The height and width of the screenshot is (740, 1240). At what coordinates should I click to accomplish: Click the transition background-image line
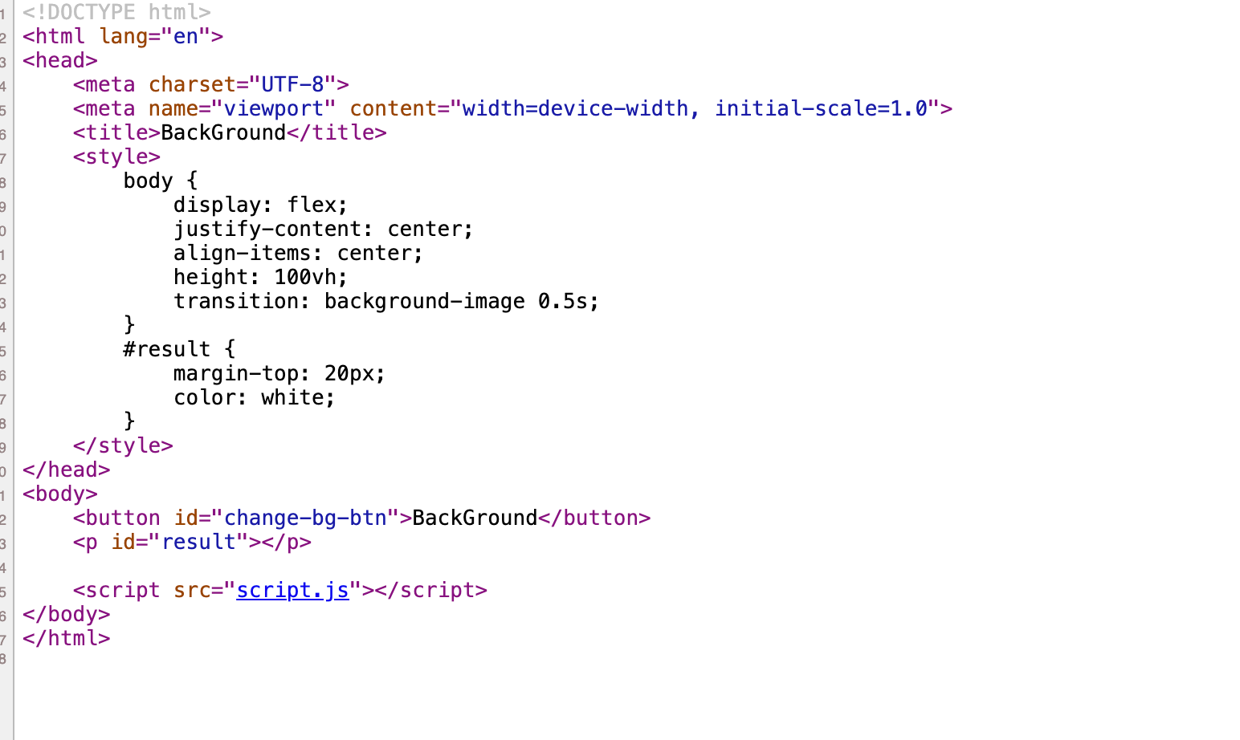[x=386, y=301]
